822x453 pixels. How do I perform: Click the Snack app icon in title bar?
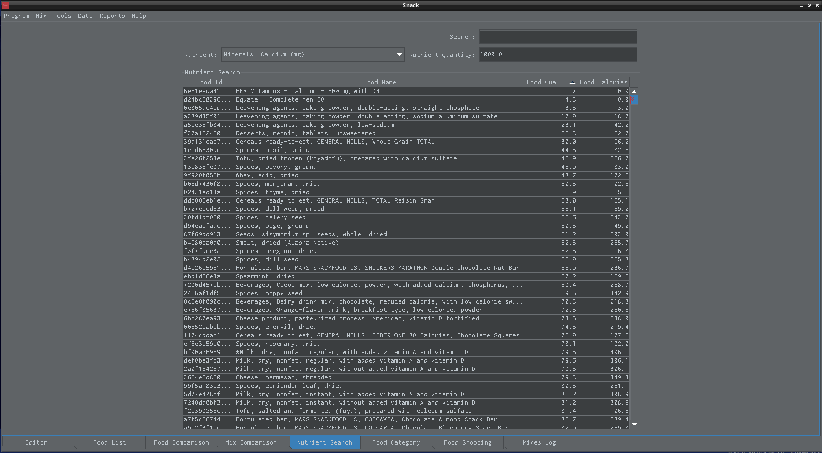[x=6, y=5]
